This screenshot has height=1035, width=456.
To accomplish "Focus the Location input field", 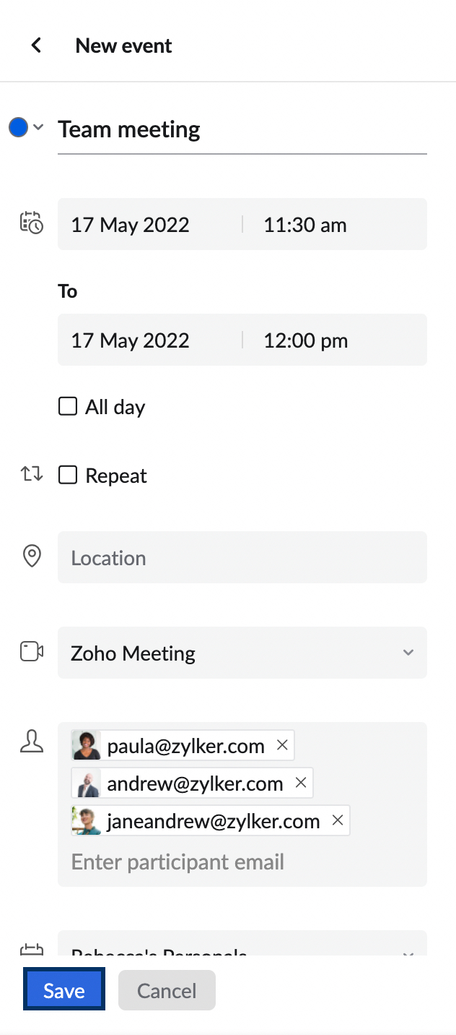I will point(242,557).
